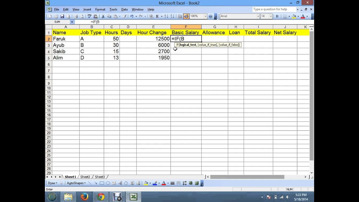Click the AutoSum sigma icon
359x202 pixels.
pos(157,16)
